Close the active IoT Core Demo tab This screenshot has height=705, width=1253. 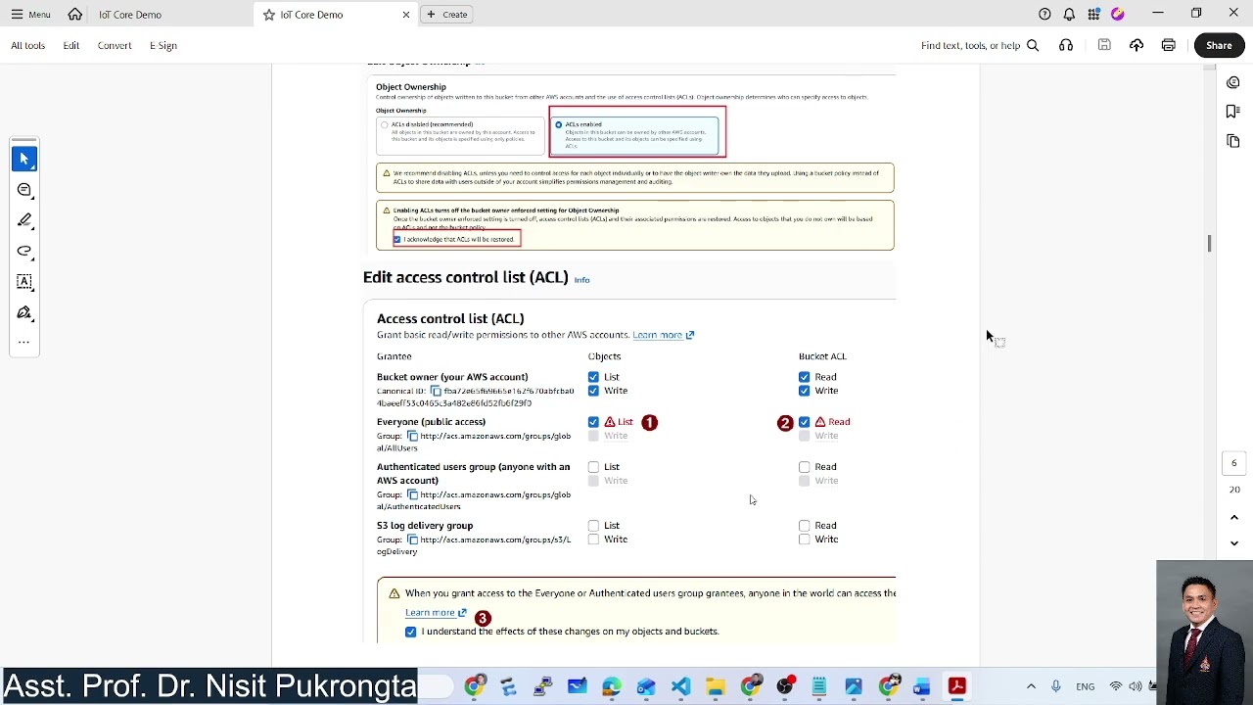[x=406, y=15]
